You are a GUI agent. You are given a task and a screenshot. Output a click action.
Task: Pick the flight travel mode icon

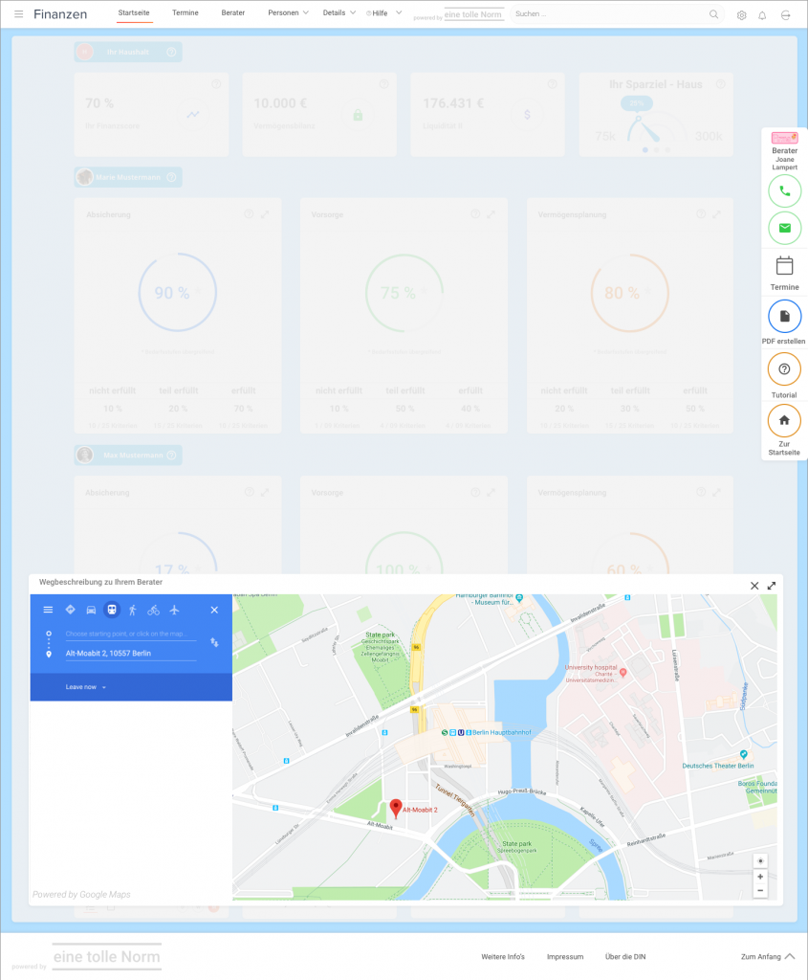174,610
